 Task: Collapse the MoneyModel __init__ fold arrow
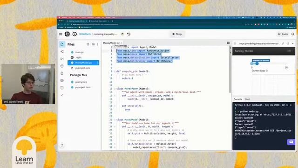[115, 126]
